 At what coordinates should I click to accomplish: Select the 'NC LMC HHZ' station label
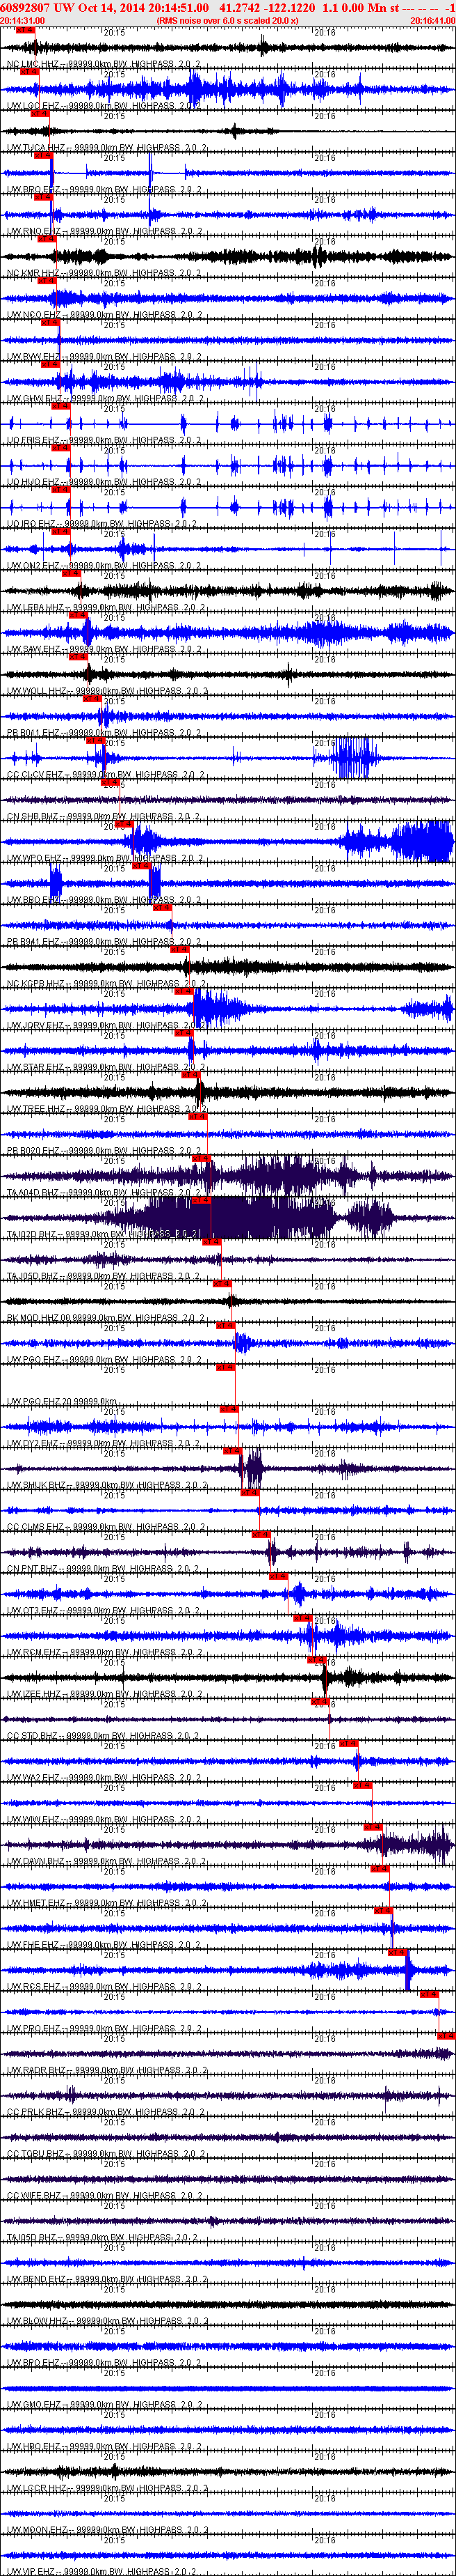pyautogui.click(x=33, y=64)
